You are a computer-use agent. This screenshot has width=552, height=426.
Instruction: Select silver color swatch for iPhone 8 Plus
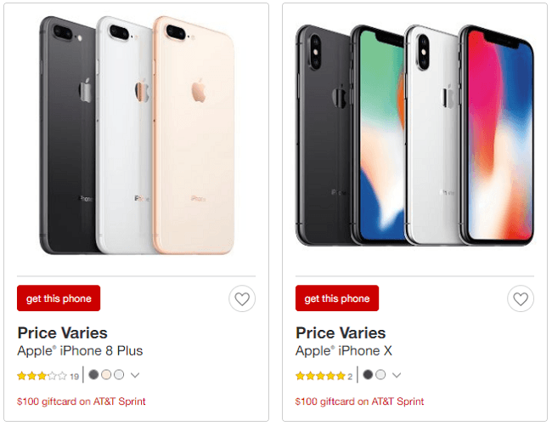pyautogui.click(x=119, y=374)
